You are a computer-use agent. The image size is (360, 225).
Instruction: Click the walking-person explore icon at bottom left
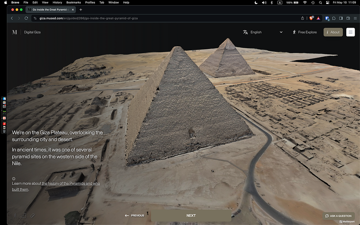pos(15,216)
